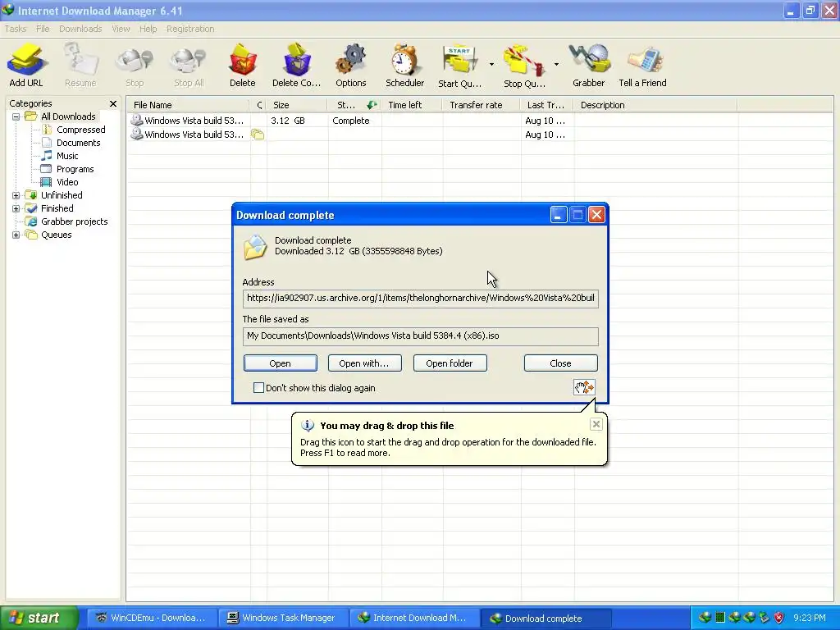The height and width of the screenshot is (630, 840).
Task: Click the red shield tray icon
Action: tap(779, 618)
